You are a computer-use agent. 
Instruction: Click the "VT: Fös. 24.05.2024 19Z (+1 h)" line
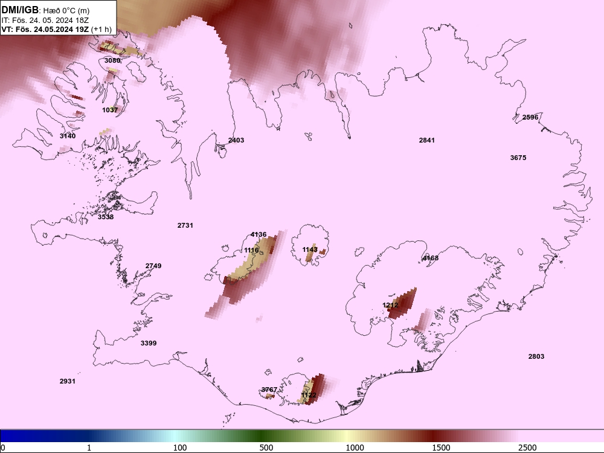pyautogui.click(x=56, y=29)
